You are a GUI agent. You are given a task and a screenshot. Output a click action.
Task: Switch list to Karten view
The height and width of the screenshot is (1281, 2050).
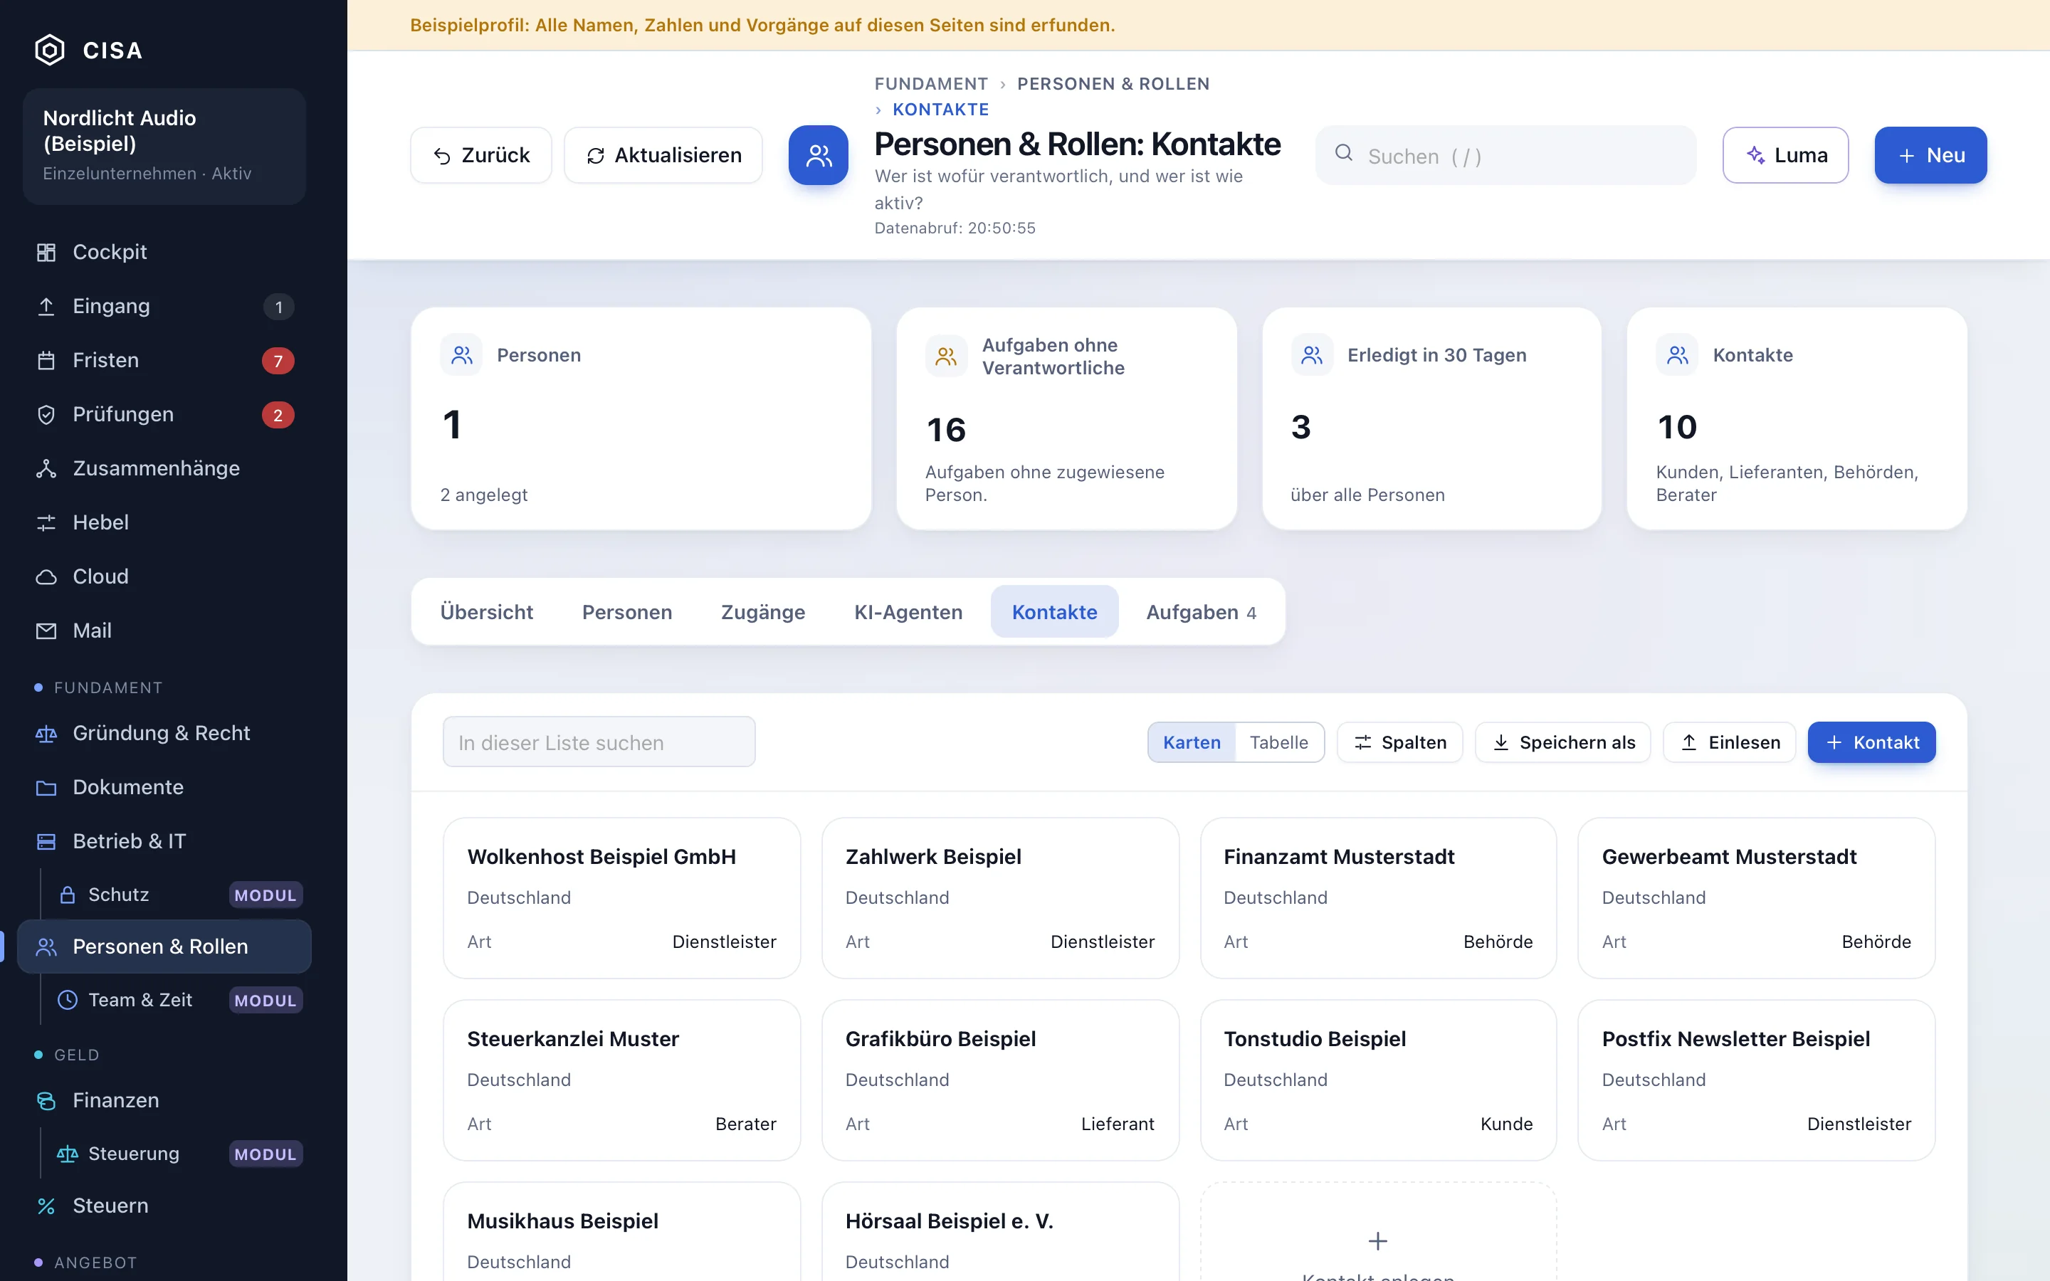click(x=1191, y=742)
